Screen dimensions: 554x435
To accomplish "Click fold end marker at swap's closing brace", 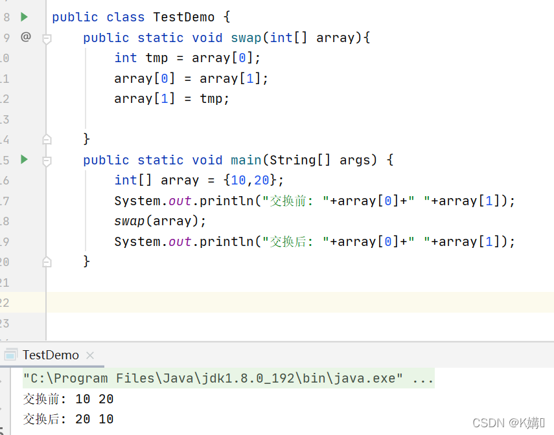I will pyautogui.click(x=47, y=139).
